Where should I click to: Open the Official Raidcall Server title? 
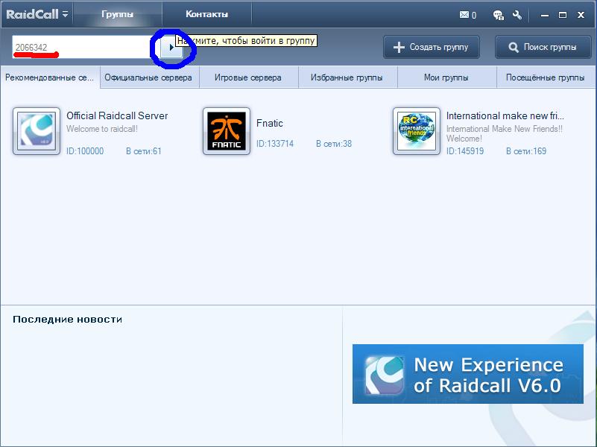(117, 115)
